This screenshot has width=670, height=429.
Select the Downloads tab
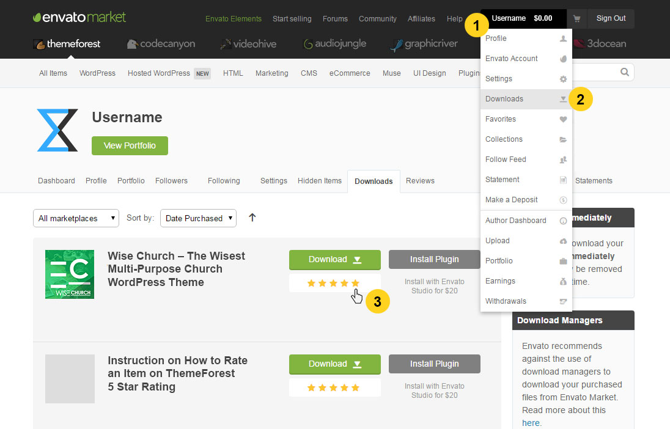point(374,181)
